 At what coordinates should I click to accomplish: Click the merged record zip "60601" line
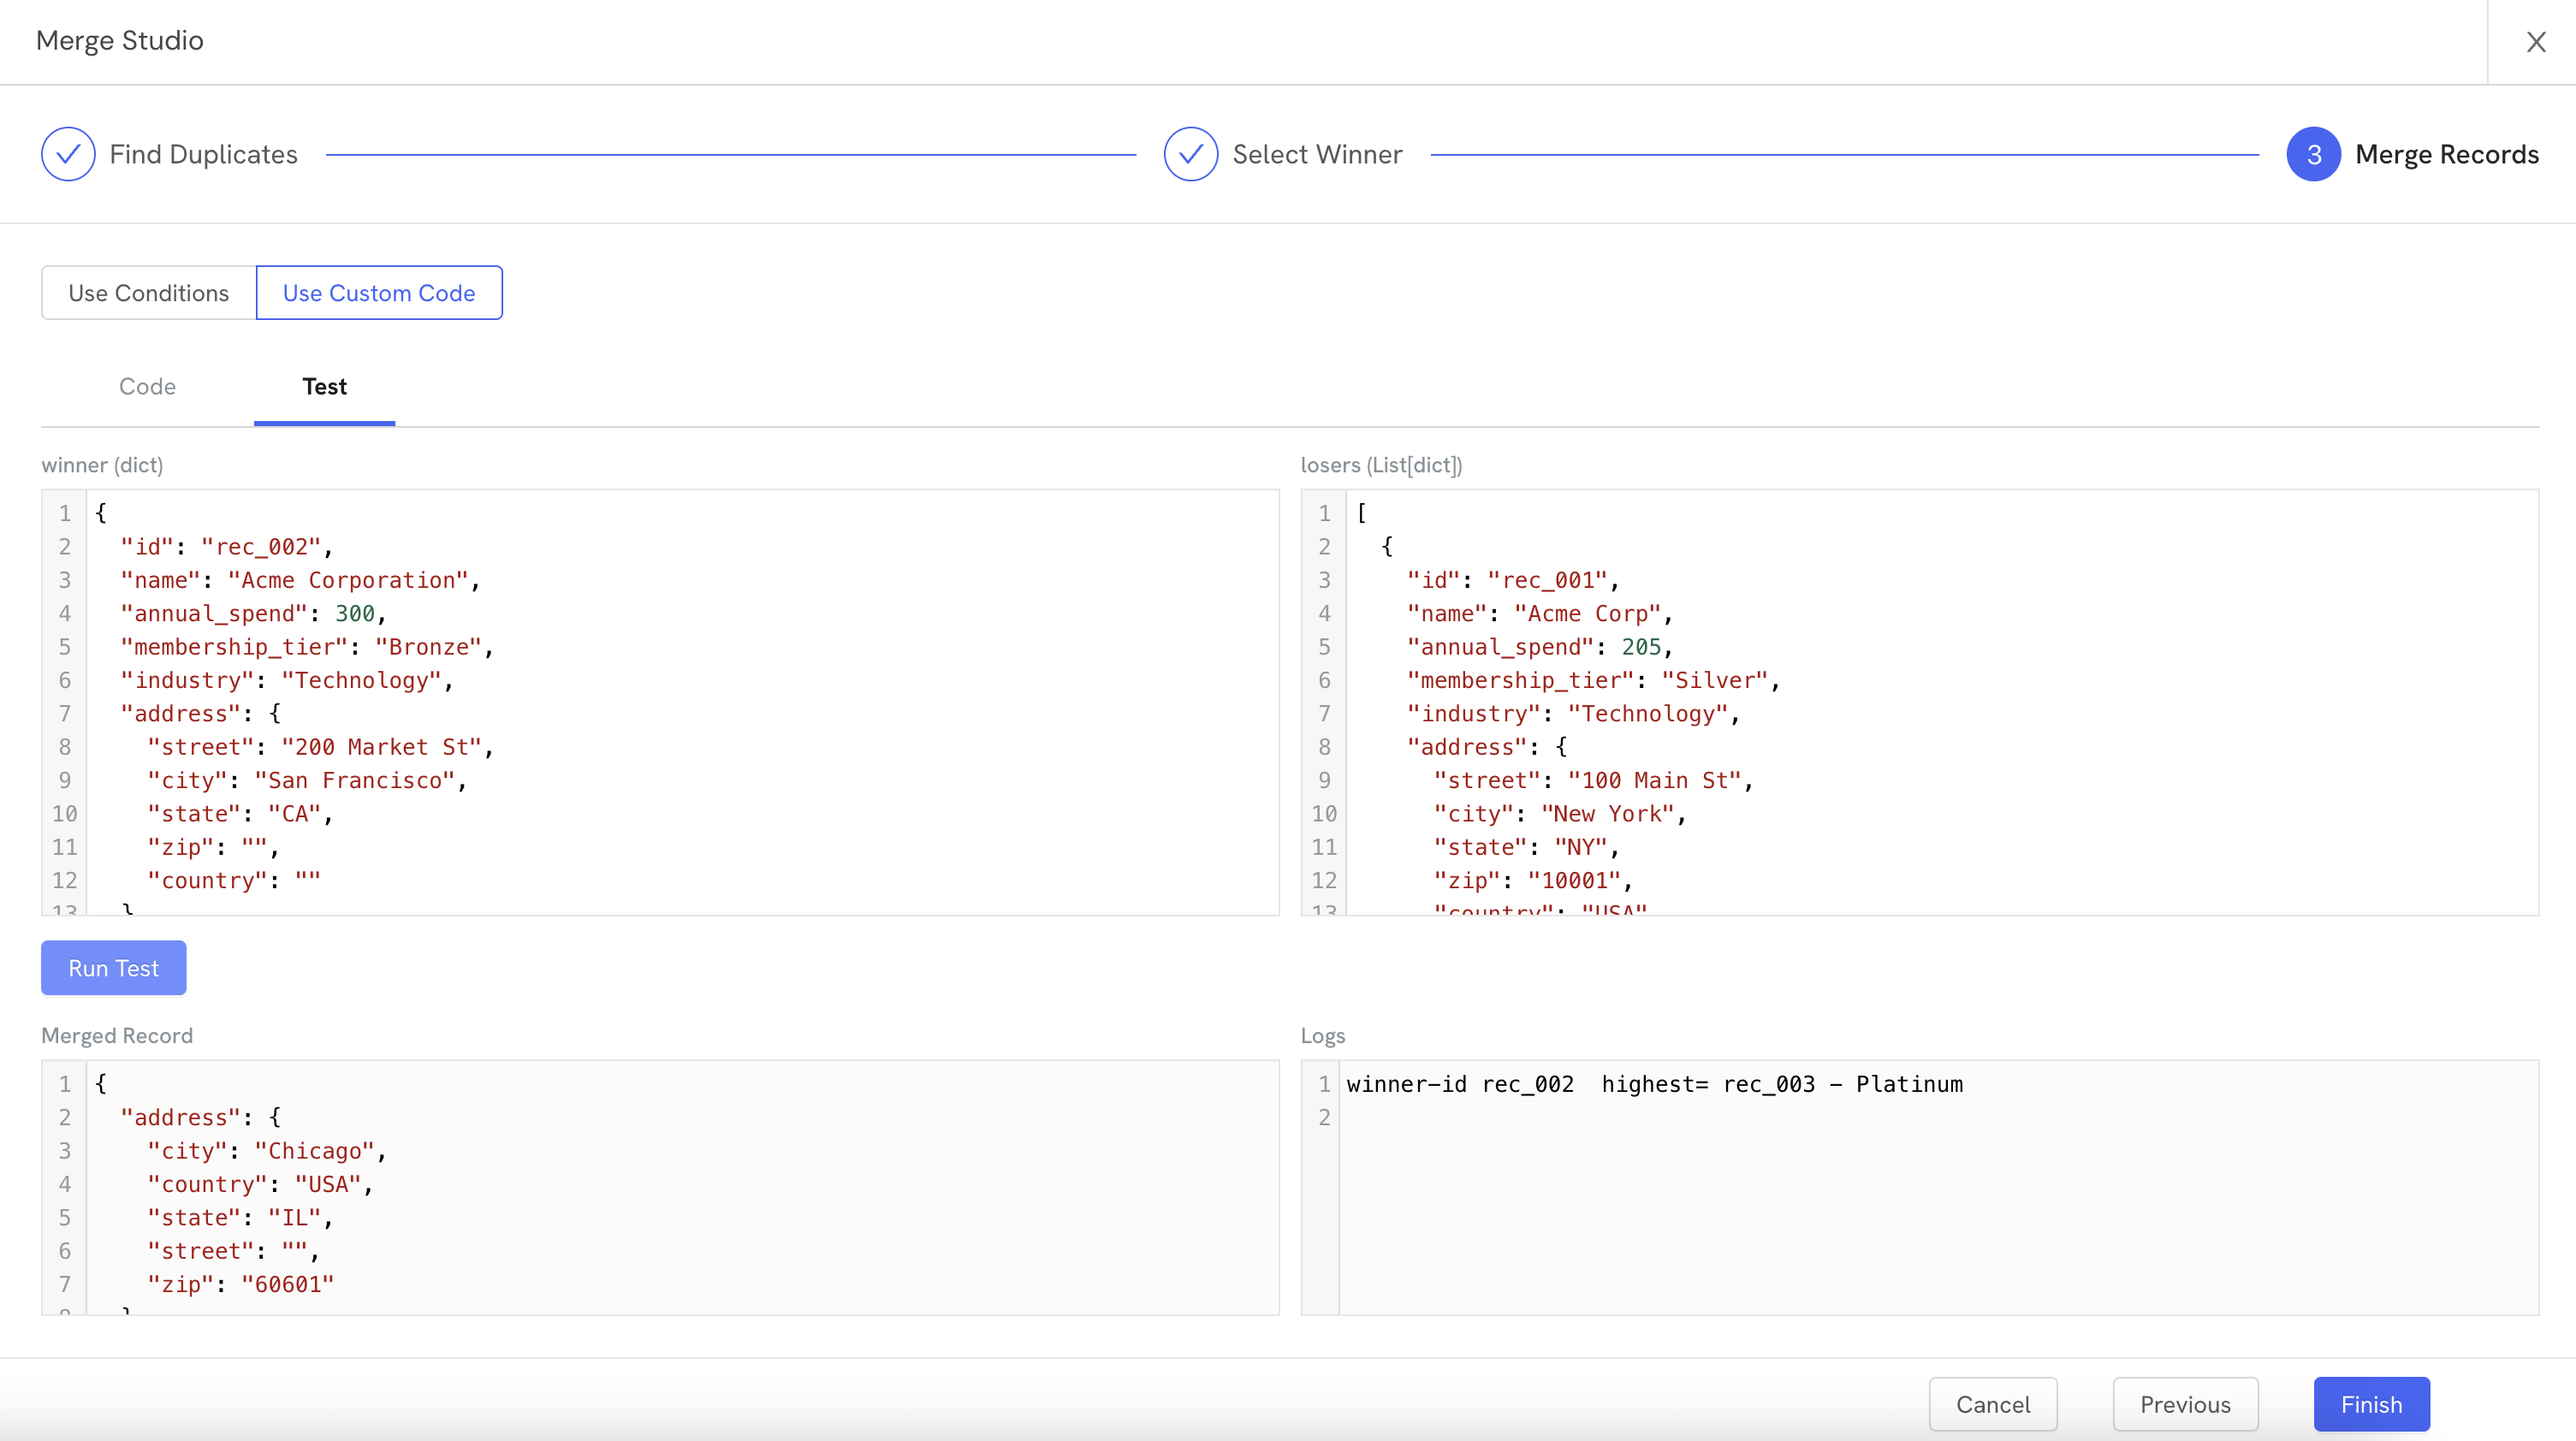240,1284
